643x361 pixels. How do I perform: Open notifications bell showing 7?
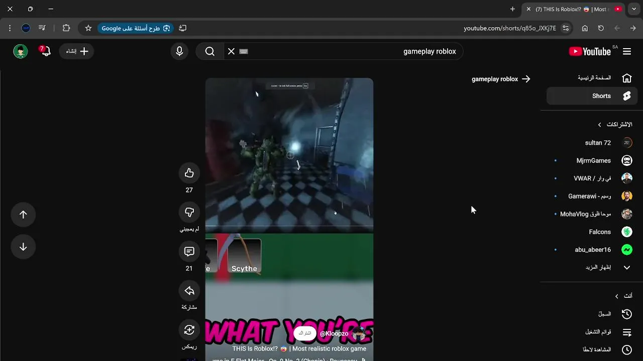pyautogui.click(x=45, y=51)
